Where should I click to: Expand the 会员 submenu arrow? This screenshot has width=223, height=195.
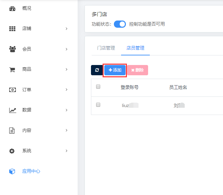66,49
